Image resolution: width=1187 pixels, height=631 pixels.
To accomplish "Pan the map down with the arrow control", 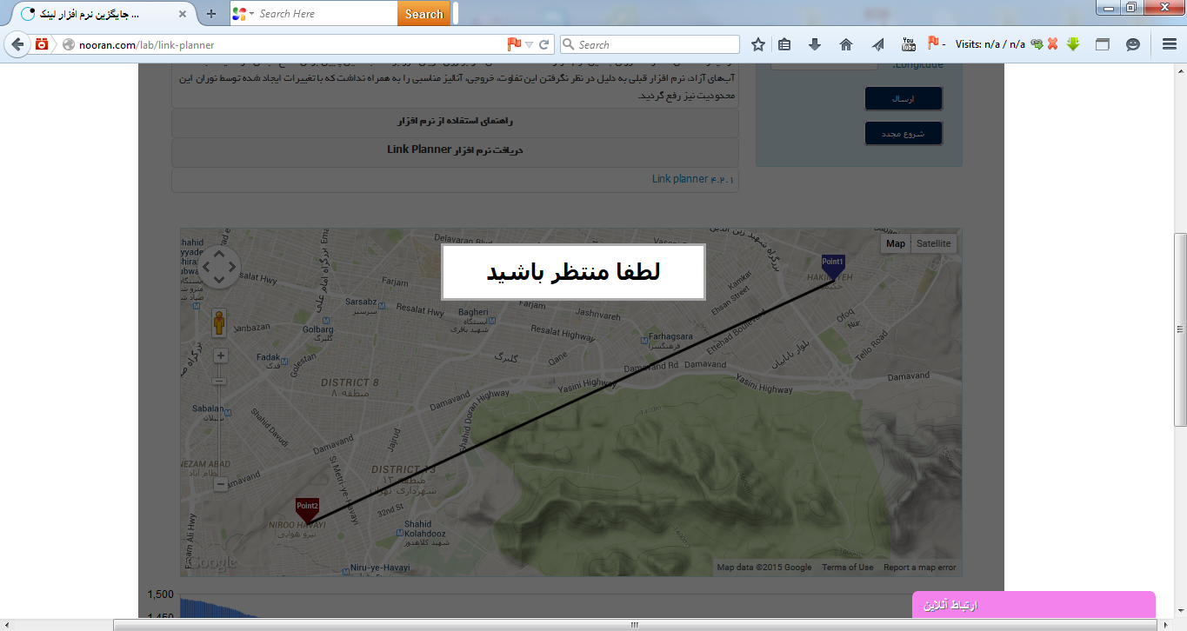I will click(x=219, y=280).
